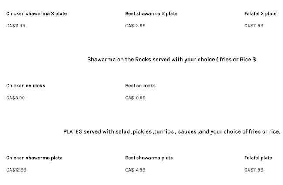
Task: Open the Chicken shawarma plate item
Action: [x=34, y=158]
